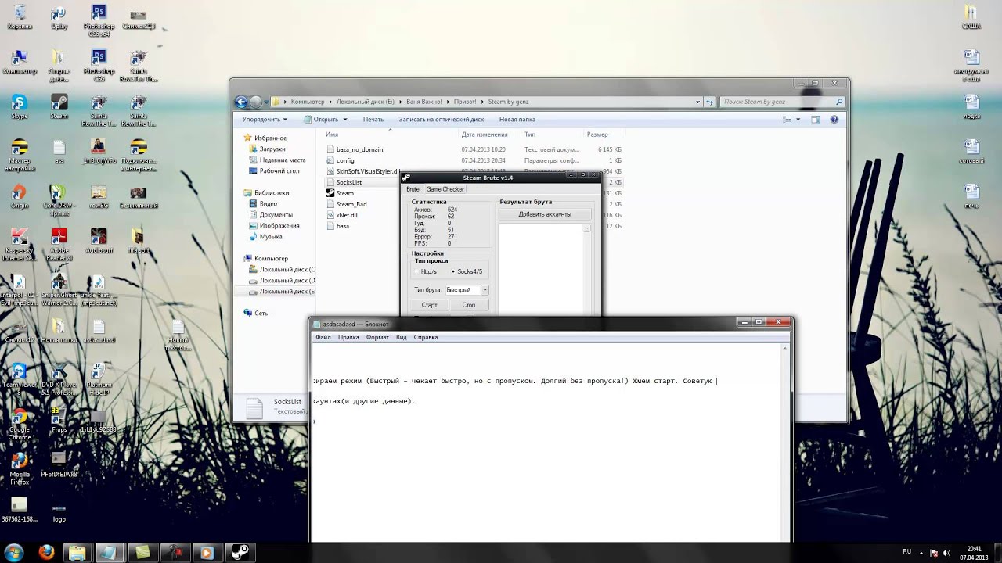Click the Explorer search box
The height and width of the screenshot is (563, 1002).
tap(783, 102)
